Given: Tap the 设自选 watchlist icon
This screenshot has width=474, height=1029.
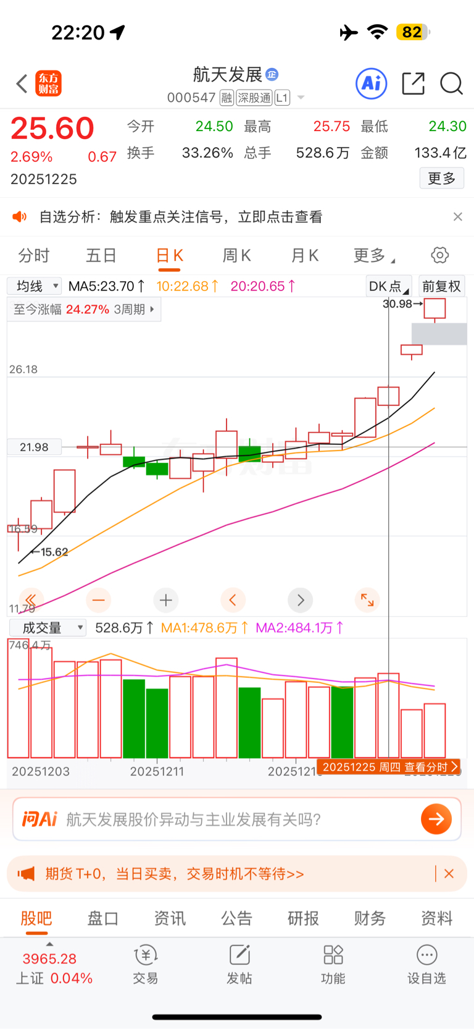Looking at the screenshot, I should tap(426, 964).
